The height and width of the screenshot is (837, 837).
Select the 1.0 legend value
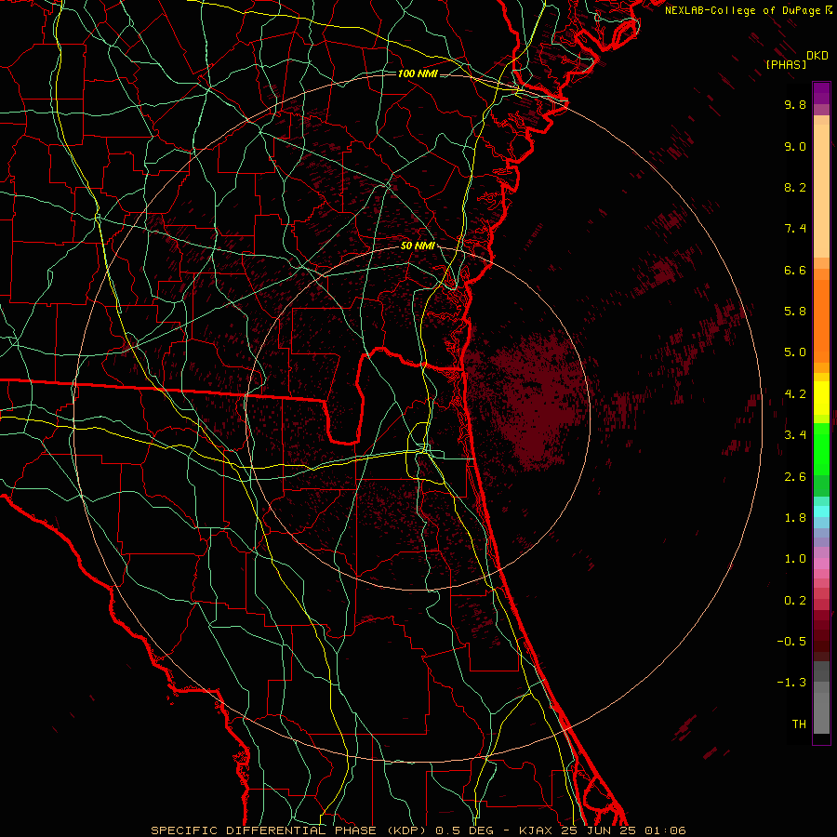point(795,559)
